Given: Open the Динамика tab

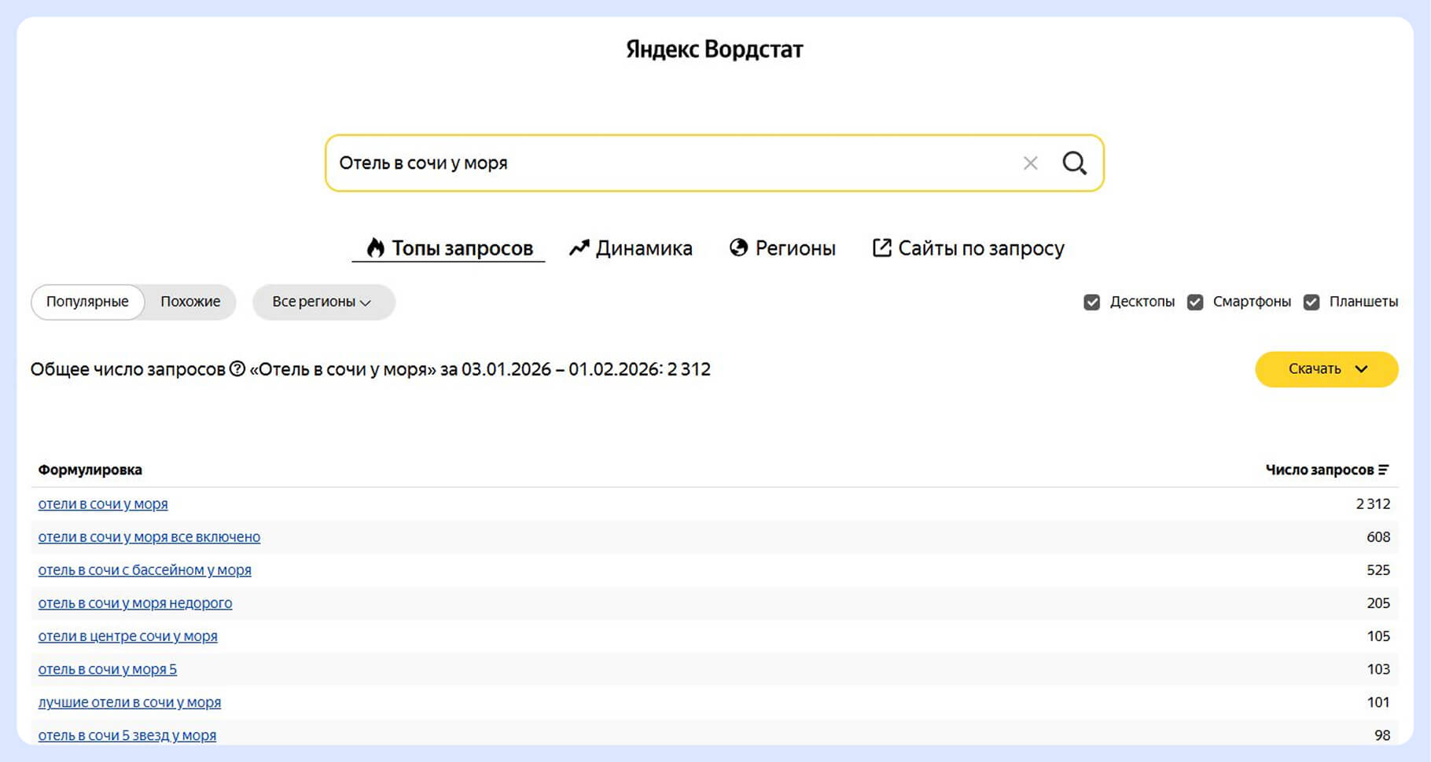Looking at the screenshot, I should click(x=631, y=248).
